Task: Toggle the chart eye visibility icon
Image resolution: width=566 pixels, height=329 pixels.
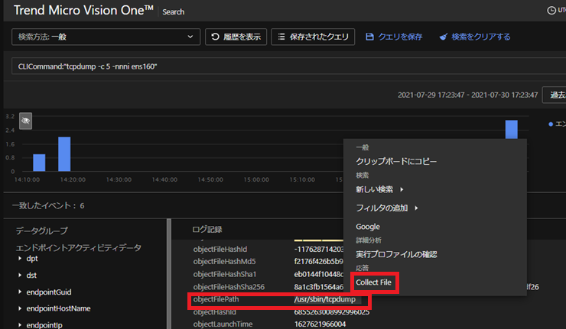Action: pyautogui.click(x=25, y=121)
